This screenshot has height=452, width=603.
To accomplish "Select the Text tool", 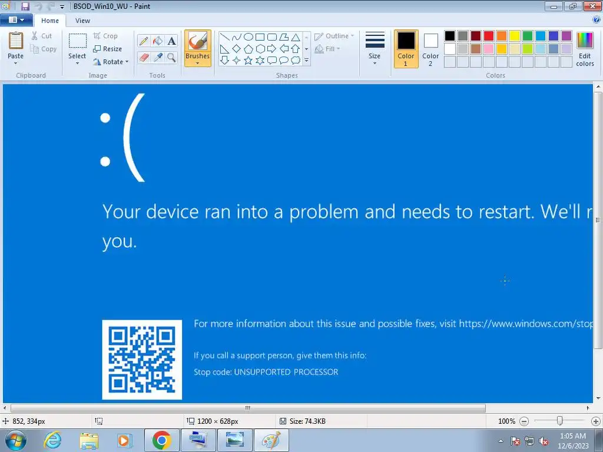I will pyautogui.click(x=171, y=41).
